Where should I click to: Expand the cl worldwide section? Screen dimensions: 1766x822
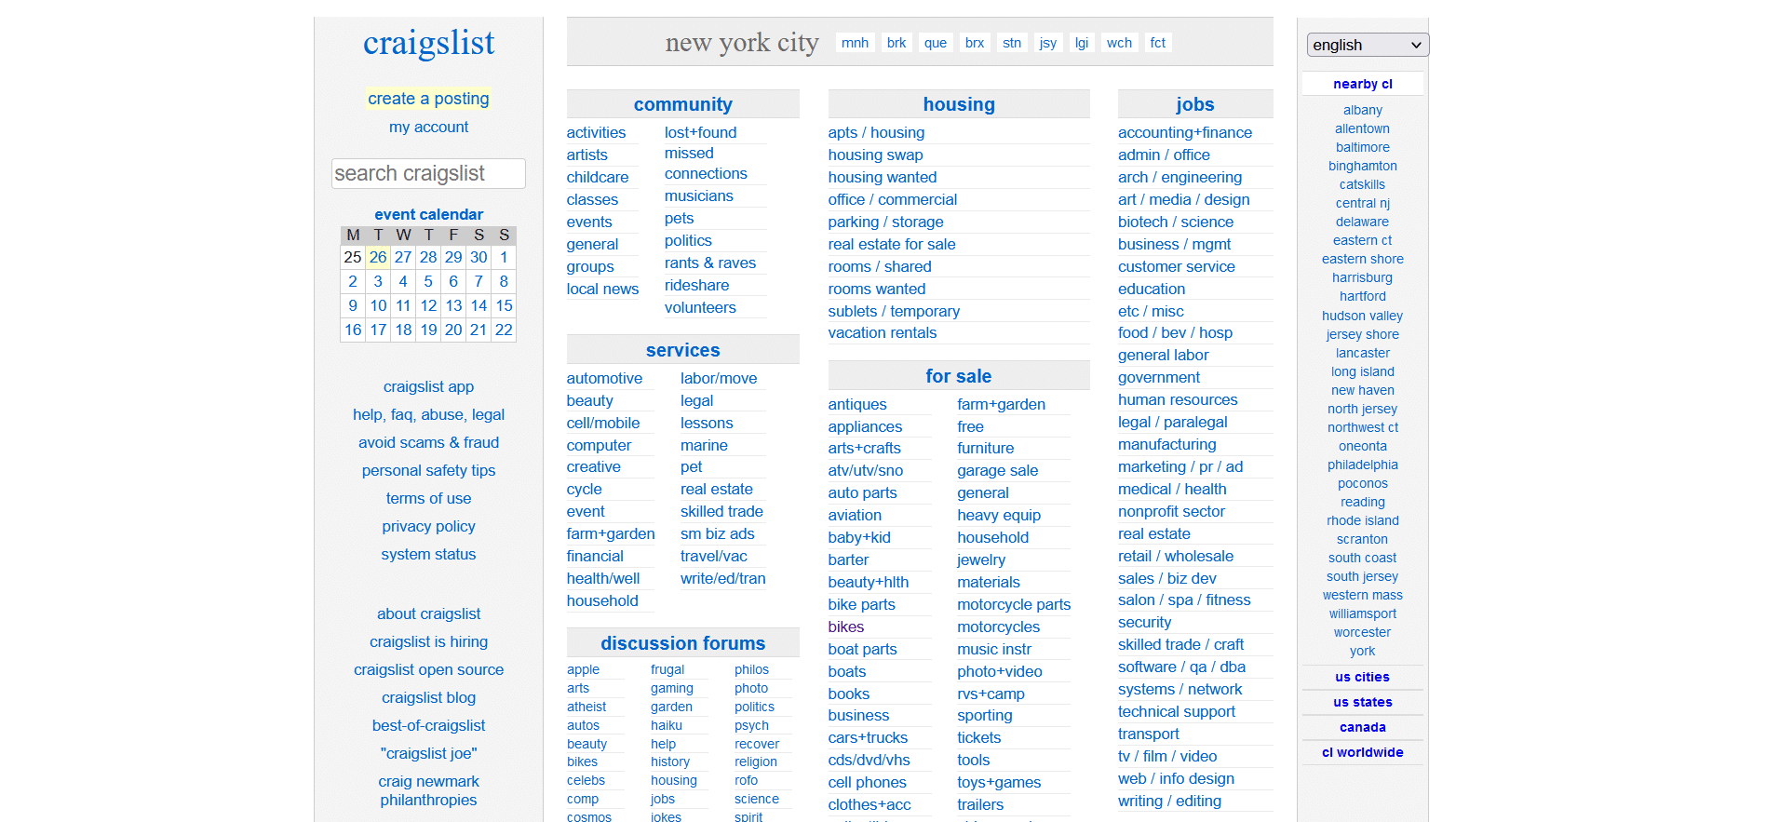(x=1362, y=752)
